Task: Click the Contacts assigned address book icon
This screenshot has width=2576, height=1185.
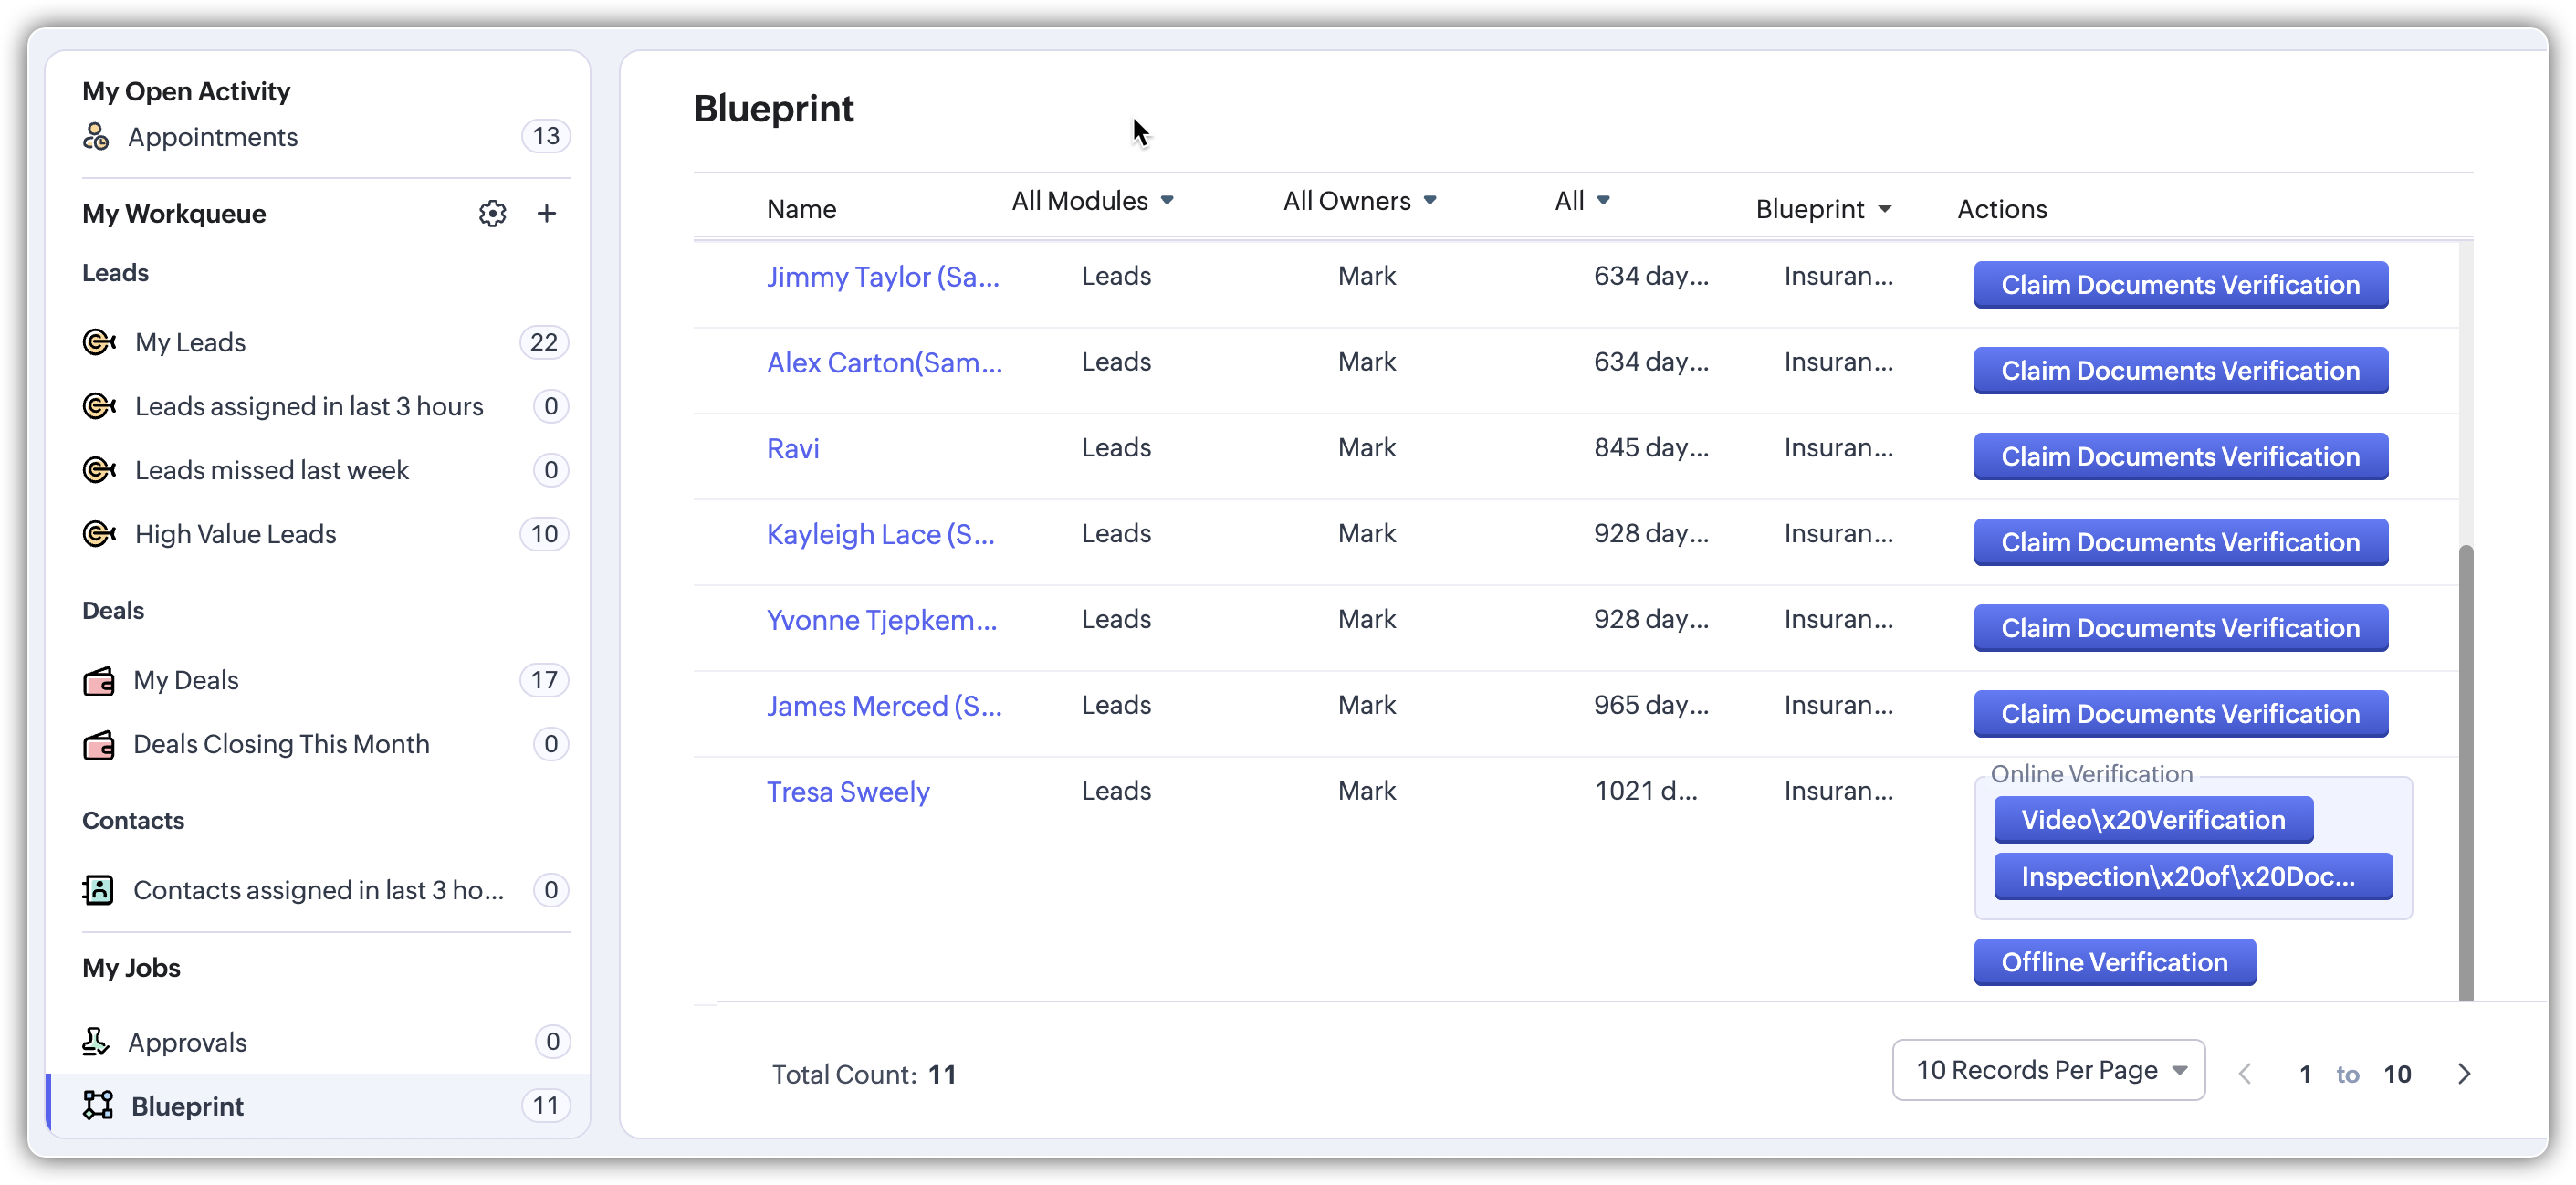Action: 98,889
